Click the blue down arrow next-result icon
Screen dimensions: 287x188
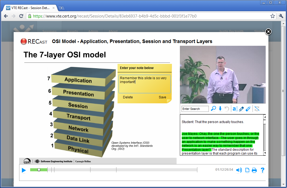coord(220,109)
